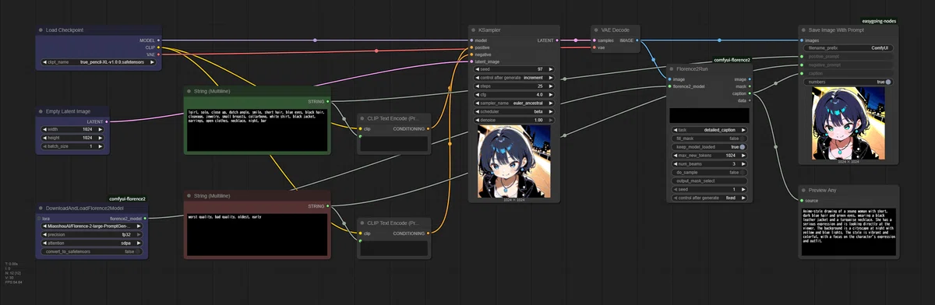Click the VAE output socket on Load Checkpoint
This screenshot has height=305, width=935.
click(159, 54)
